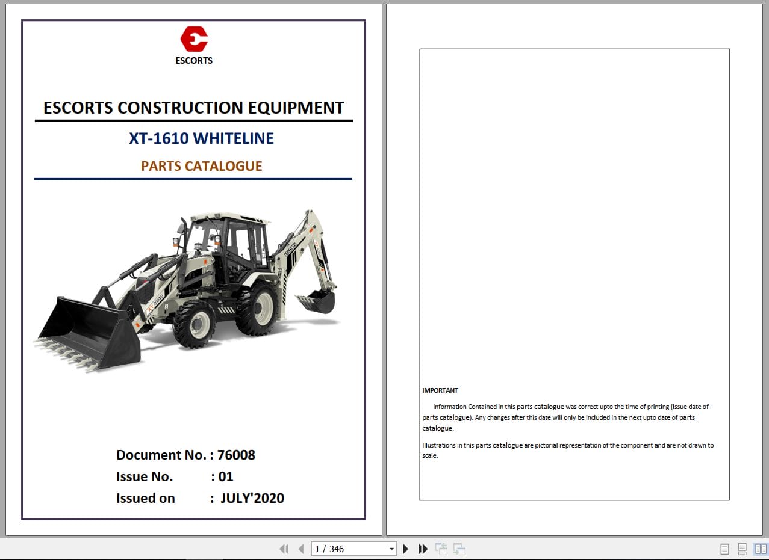Click inside the 1 / 346 page field
The image size is (769, 560).
pos(343,549)
